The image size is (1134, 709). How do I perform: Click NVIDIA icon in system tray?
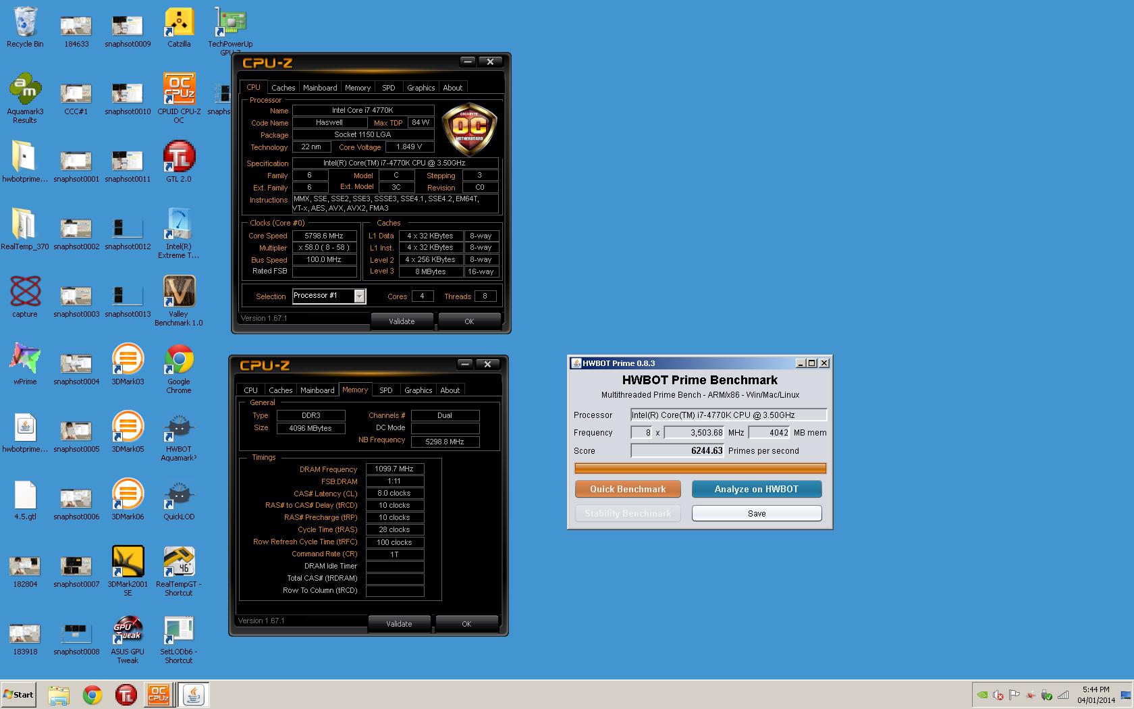point(983,695)
